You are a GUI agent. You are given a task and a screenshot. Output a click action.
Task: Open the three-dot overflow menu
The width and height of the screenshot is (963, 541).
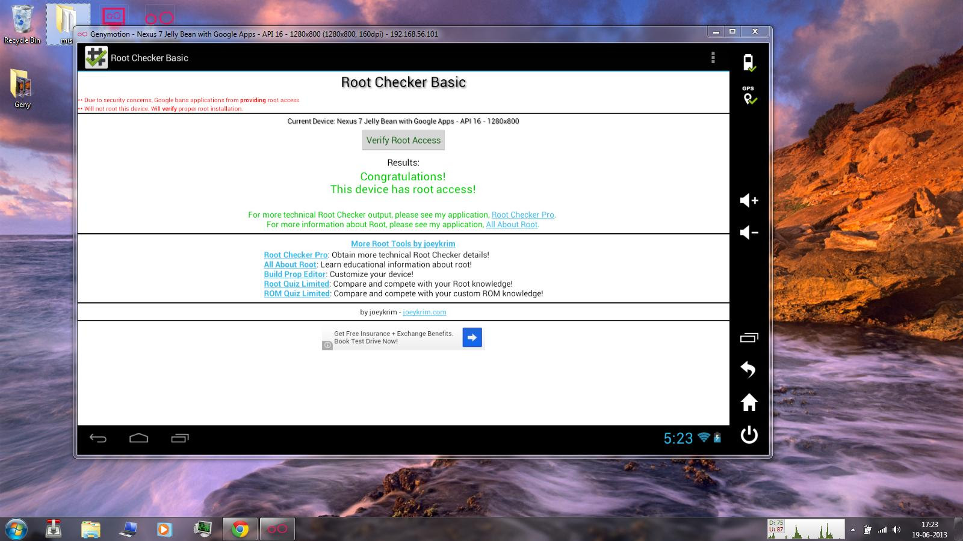[713, 58]
